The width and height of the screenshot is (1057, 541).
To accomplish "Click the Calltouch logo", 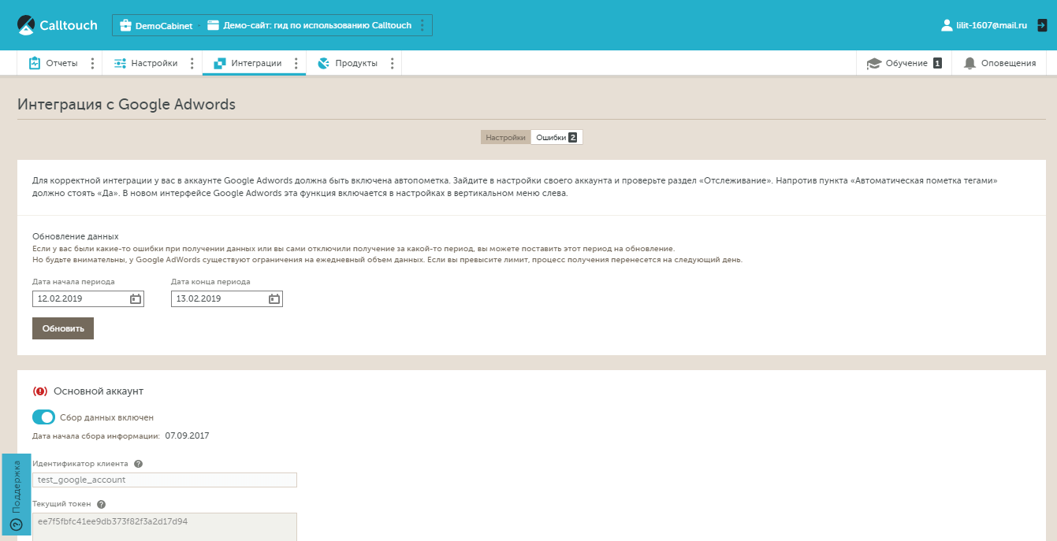I will tap(57, 25).
